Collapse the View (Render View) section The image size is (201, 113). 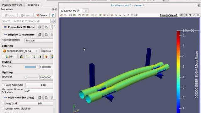pos(19,98)
